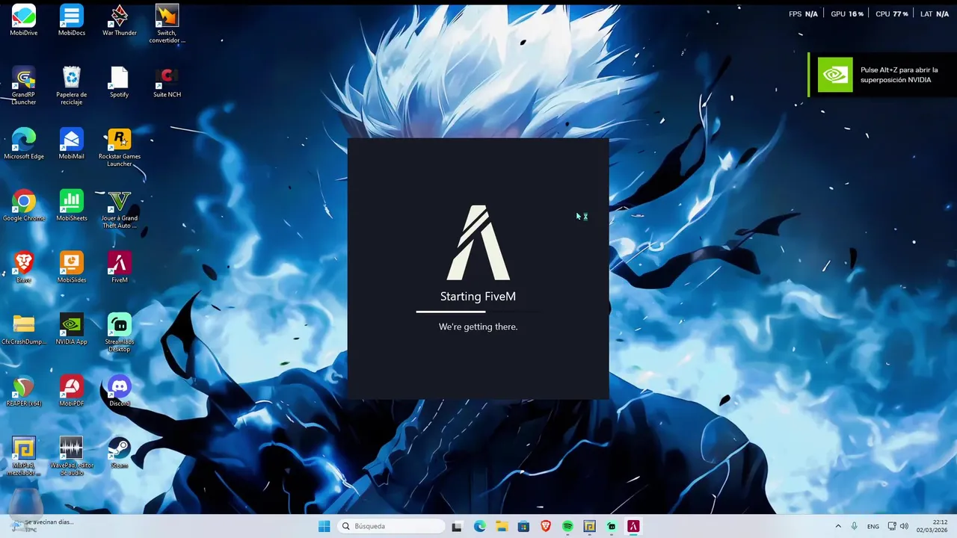Select the Brave desktop shortcut
Image resolution: width=957 pixels, height=538 pixels.
(24, 268)
